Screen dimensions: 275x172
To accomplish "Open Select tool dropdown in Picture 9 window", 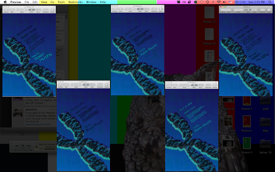I will [x=257, y=9].
